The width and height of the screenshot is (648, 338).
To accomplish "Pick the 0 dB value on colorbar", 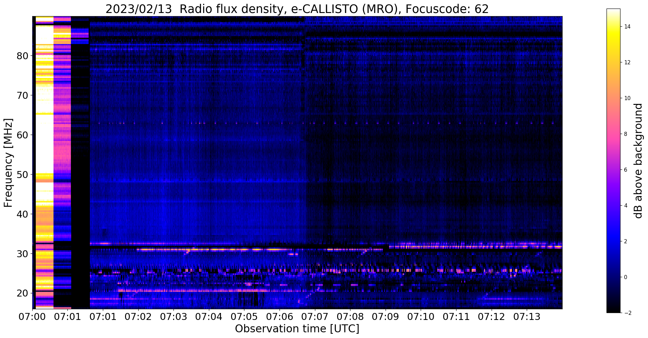I will click(625, 277).
